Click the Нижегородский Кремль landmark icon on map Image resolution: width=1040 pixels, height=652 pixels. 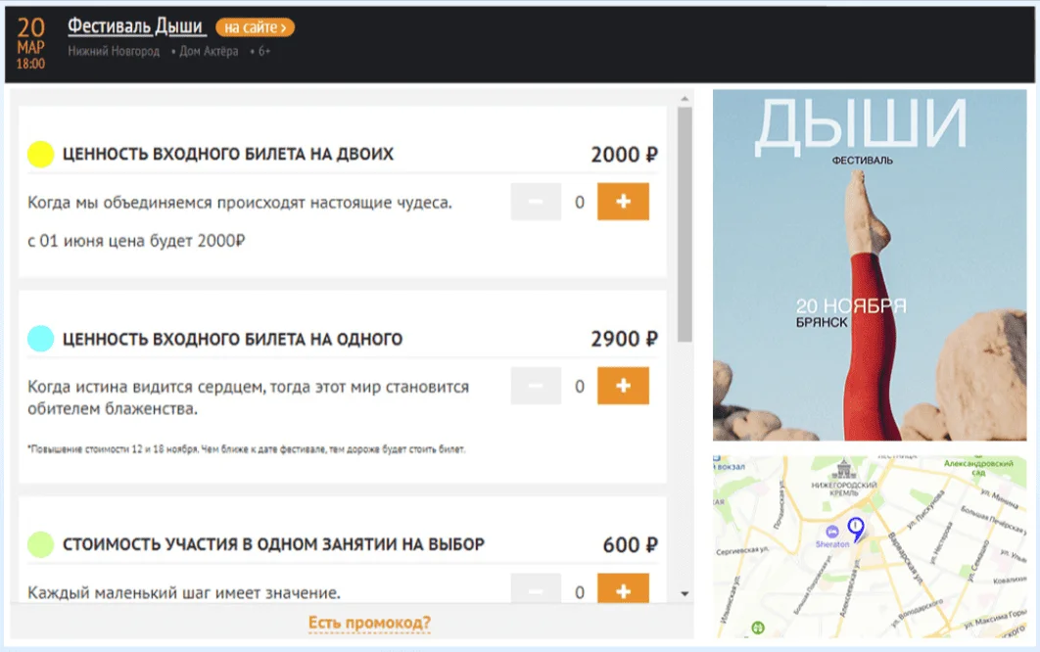(841, 470)
